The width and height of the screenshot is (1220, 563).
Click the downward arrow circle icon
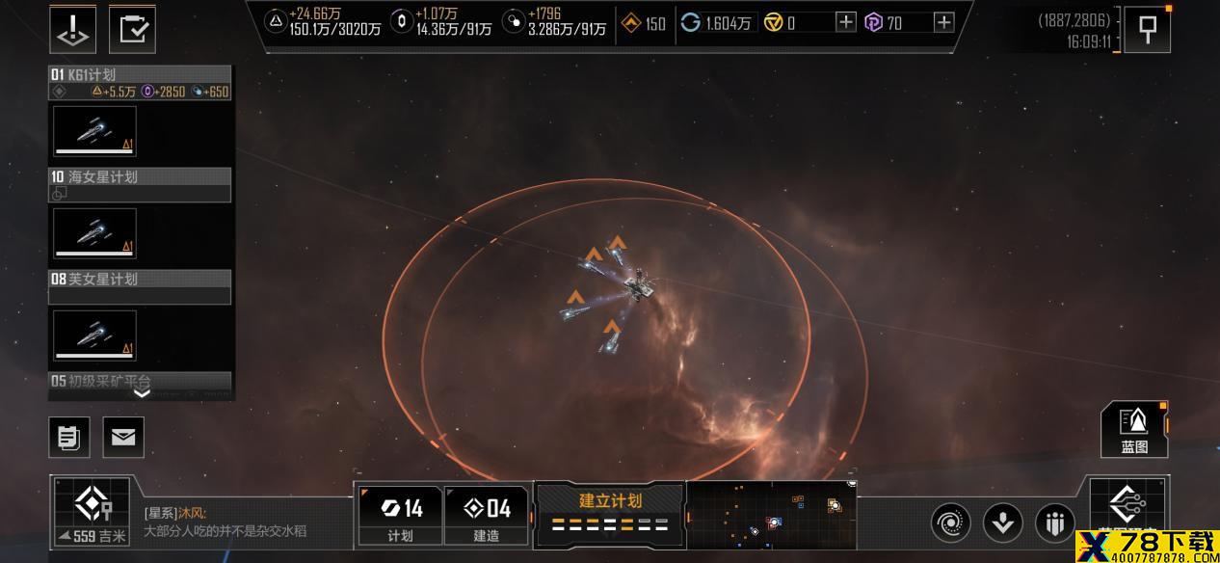(x=1002, y=523)
